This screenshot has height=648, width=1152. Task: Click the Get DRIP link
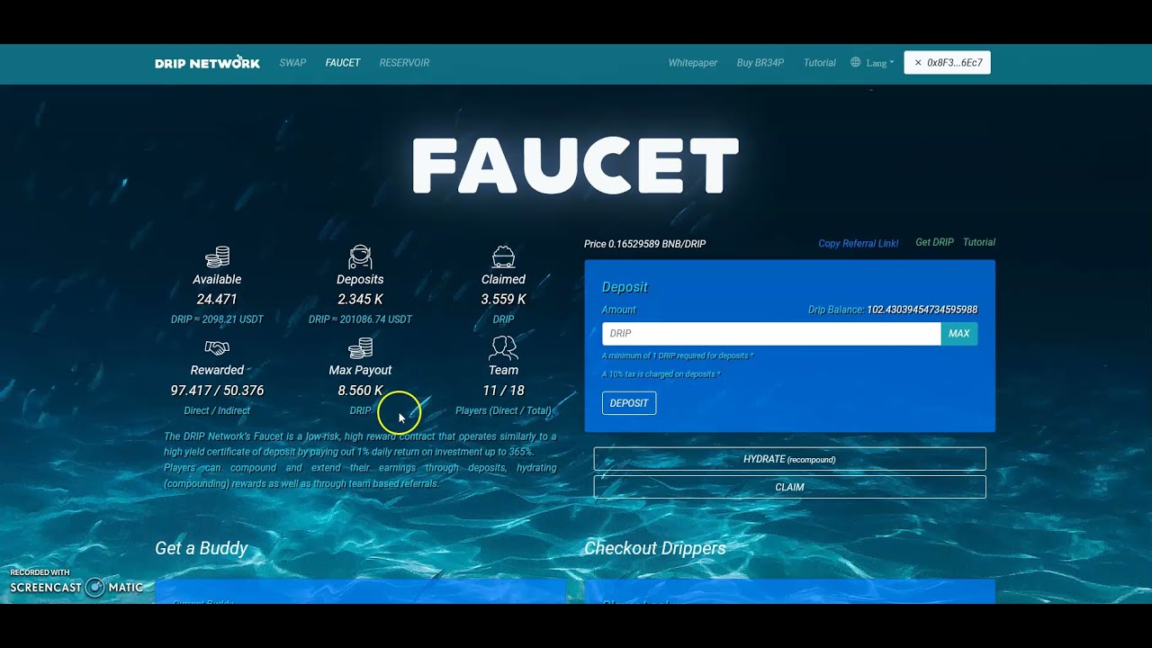coord(934,242)
